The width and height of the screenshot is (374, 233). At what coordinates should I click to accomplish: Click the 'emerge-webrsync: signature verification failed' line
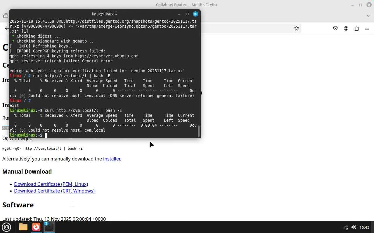97,71
